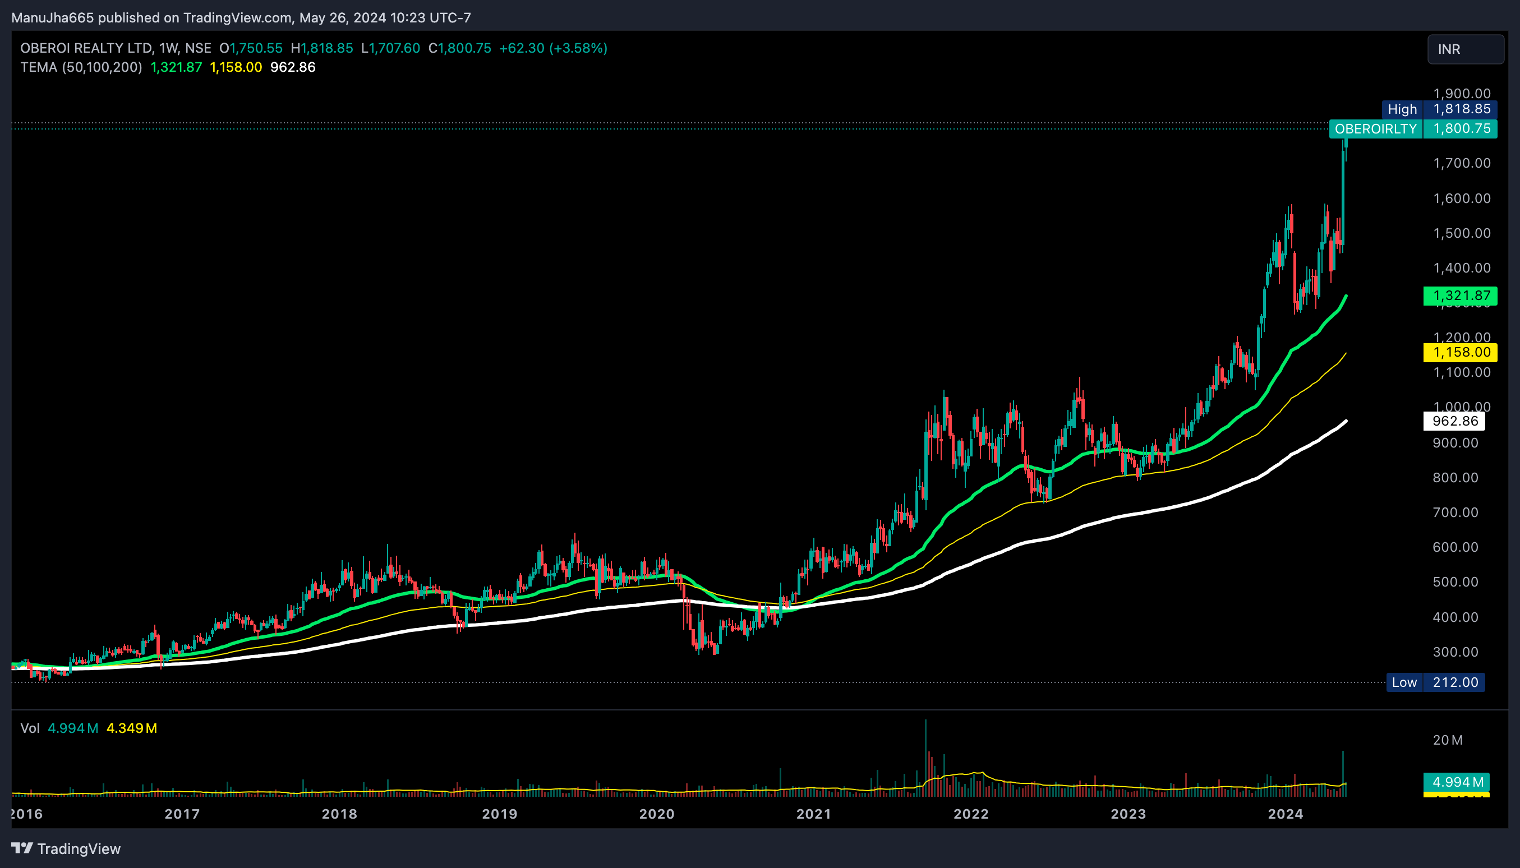1520x868 pixels.
Task: Click the open price O1,750.55 value
Action: [x=251, y=48]
